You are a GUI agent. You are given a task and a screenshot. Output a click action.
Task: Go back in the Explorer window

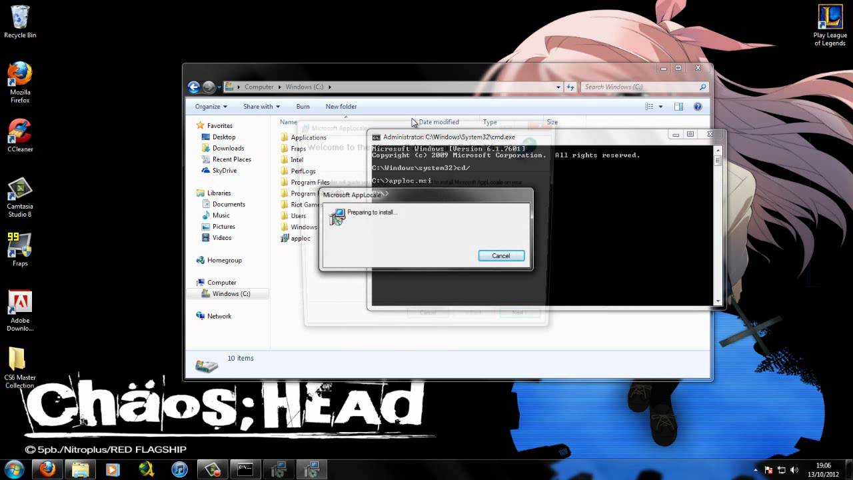tap(194, 87)
